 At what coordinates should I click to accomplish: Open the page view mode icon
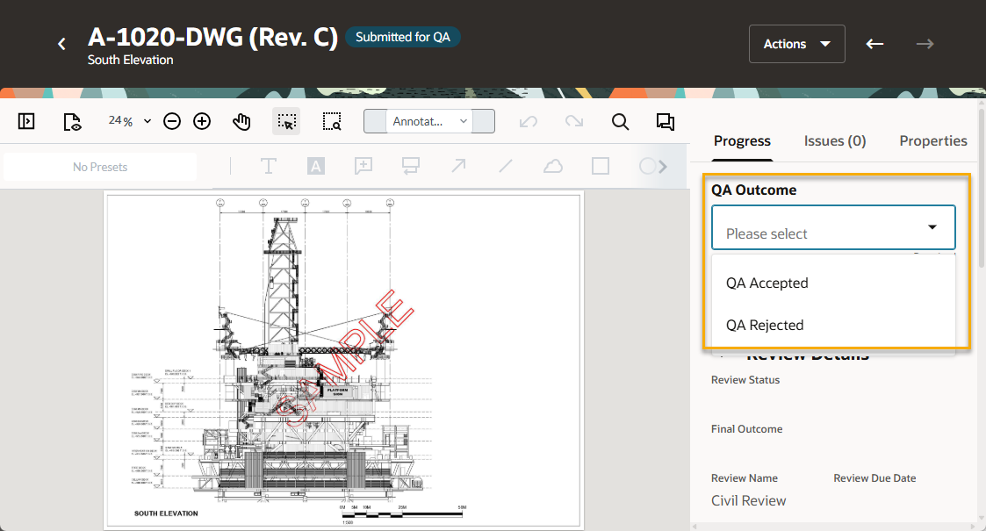[x=72, y=122]
